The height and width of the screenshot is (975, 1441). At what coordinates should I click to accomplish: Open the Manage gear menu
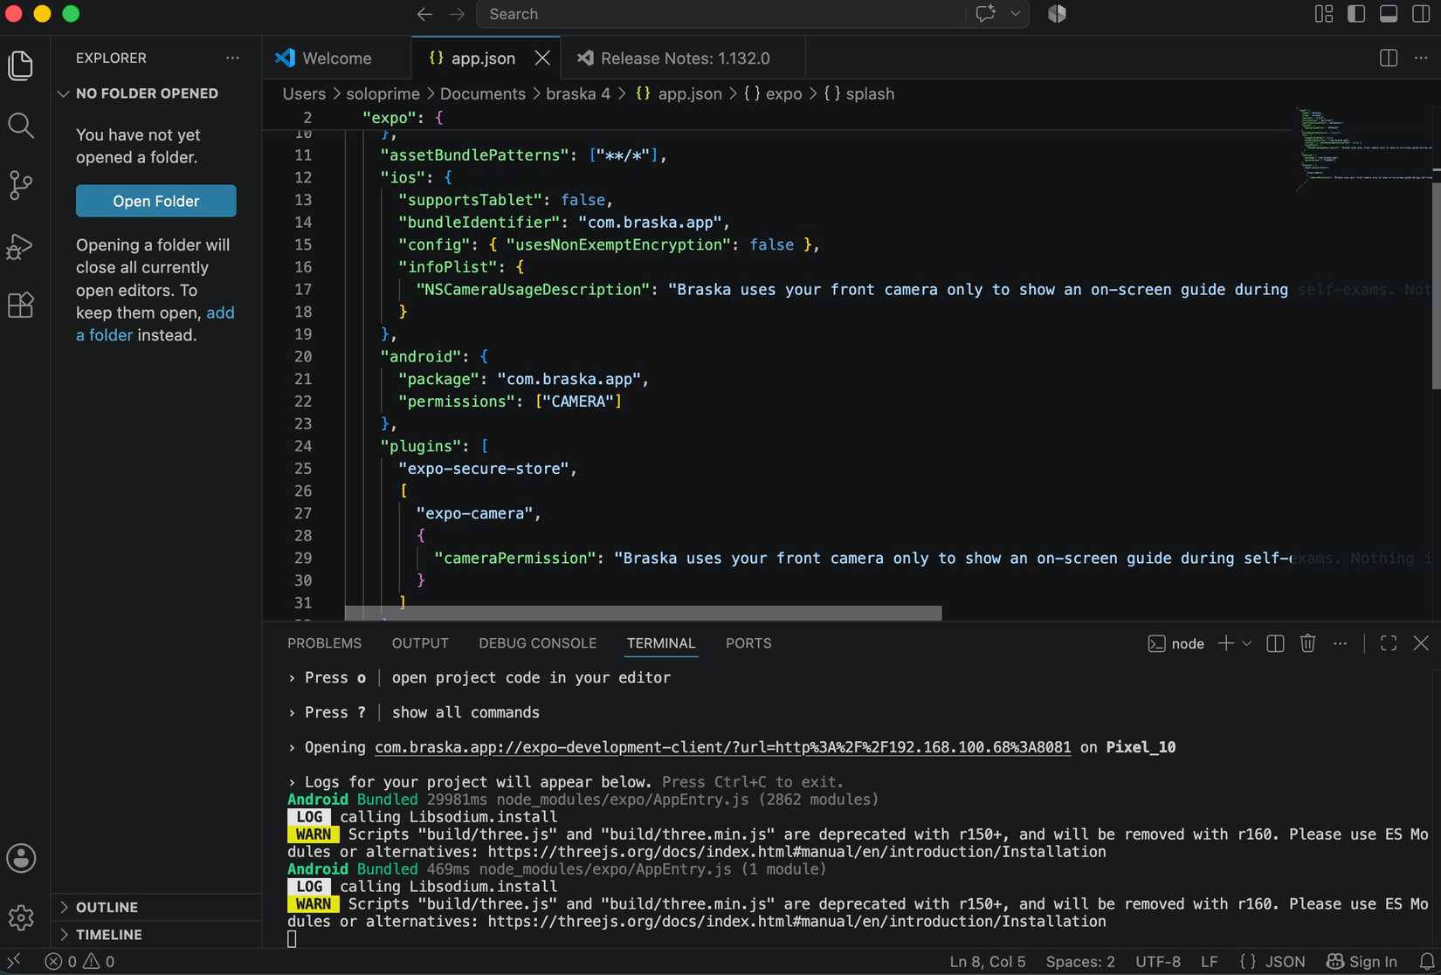tap(21, 917)
